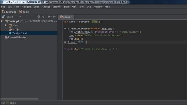Open the View menu
This screenshot has height=105, width=187.
(17, 7)
